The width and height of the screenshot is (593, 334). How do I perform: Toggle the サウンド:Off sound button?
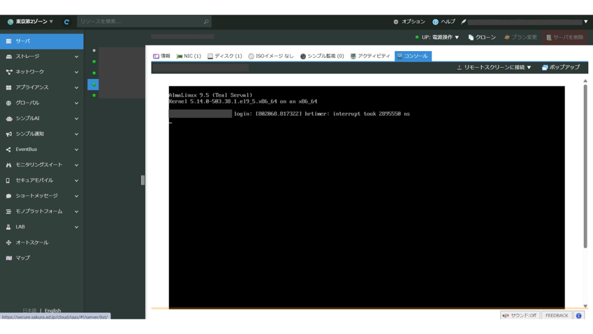(x=519, y=315)
